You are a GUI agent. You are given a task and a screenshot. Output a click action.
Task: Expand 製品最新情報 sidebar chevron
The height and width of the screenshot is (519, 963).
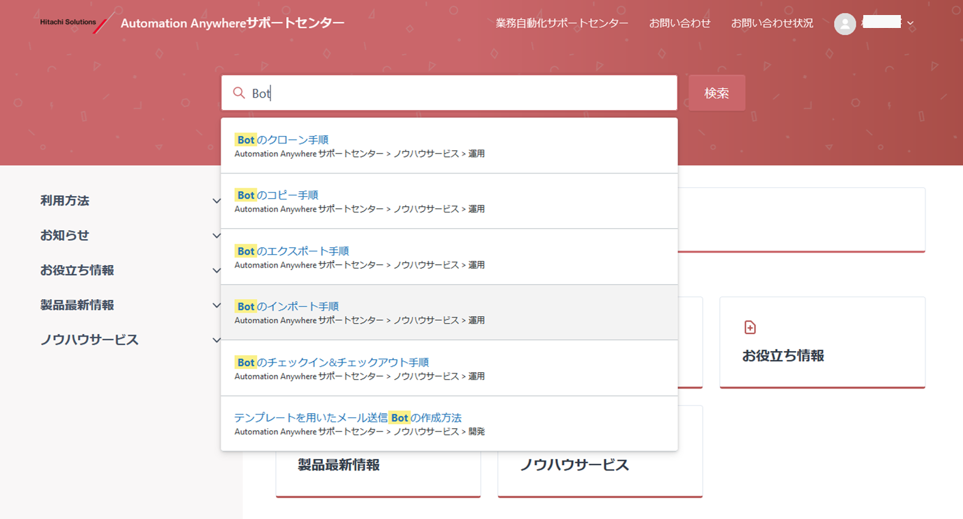click(x=217, y=305)
